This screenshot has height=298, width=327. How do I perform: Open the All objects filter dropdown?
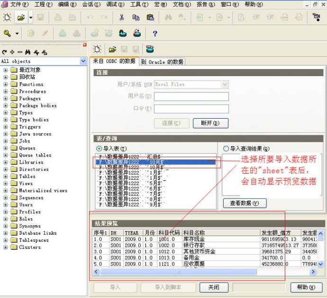point(83,61)
